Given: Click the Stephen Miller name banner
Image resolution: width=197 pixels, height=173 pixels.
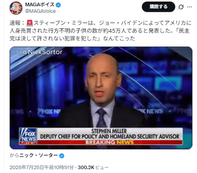Looking at the screenshot, I should click(110, 134).
